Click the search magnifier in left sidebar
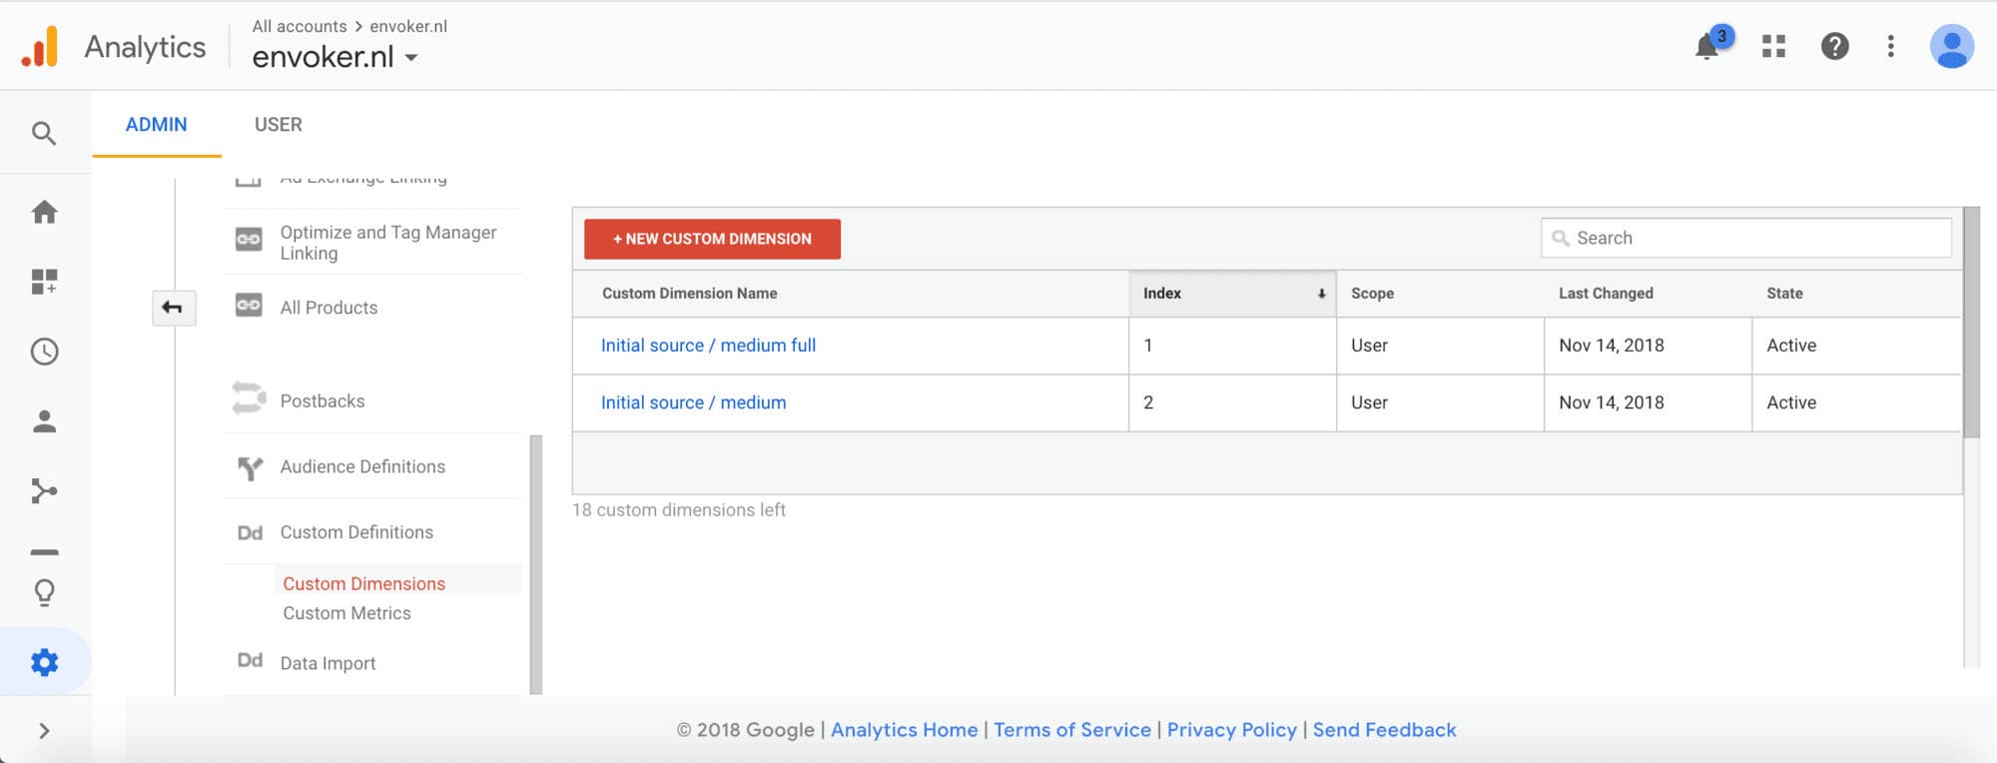 (x=44, y=133)
